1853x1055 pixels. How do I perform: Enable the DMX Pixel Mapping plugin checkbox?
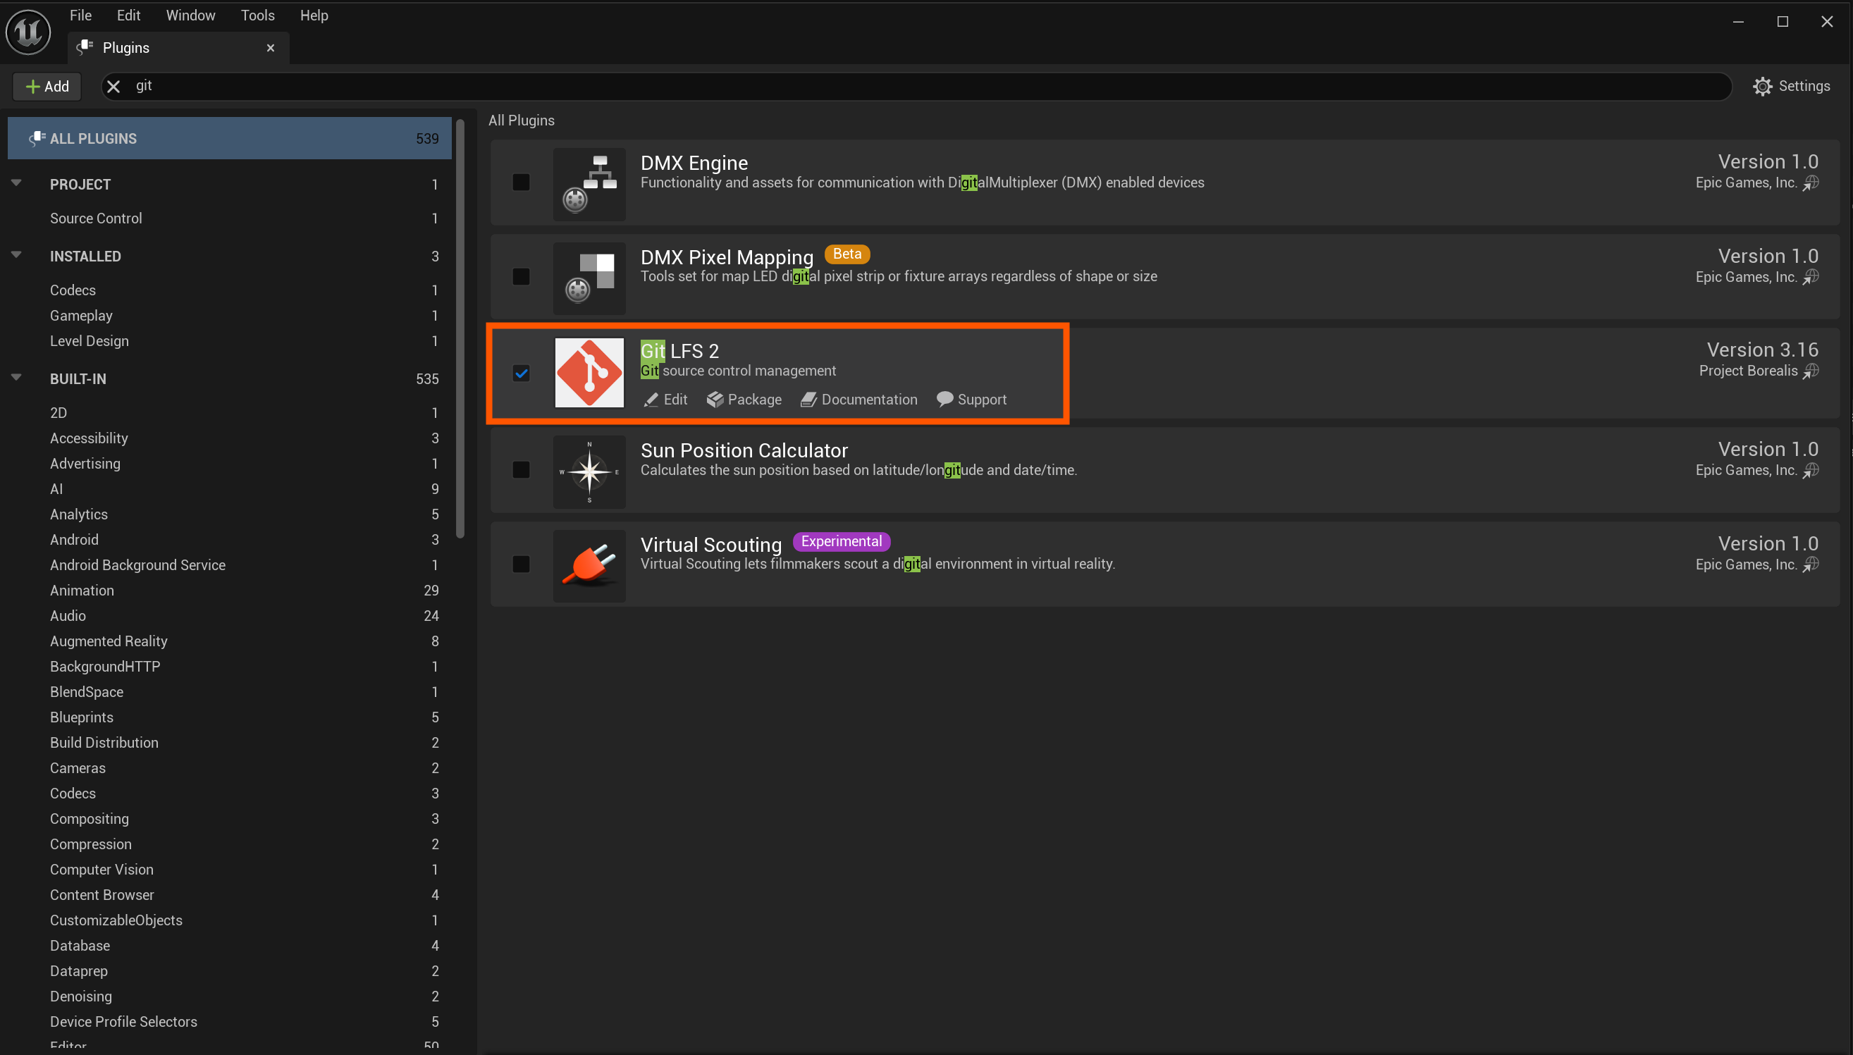pyautogui.click(x=521, y=276)
